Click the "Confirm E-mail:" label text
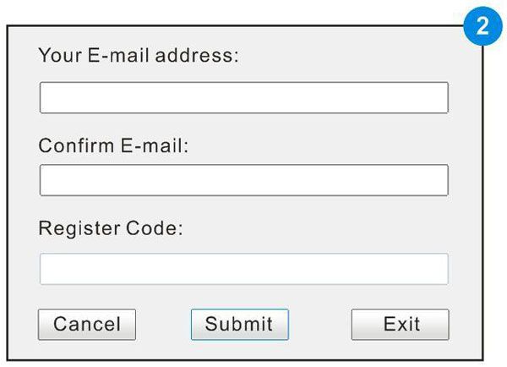507x367 pixels. pos(114,145)
